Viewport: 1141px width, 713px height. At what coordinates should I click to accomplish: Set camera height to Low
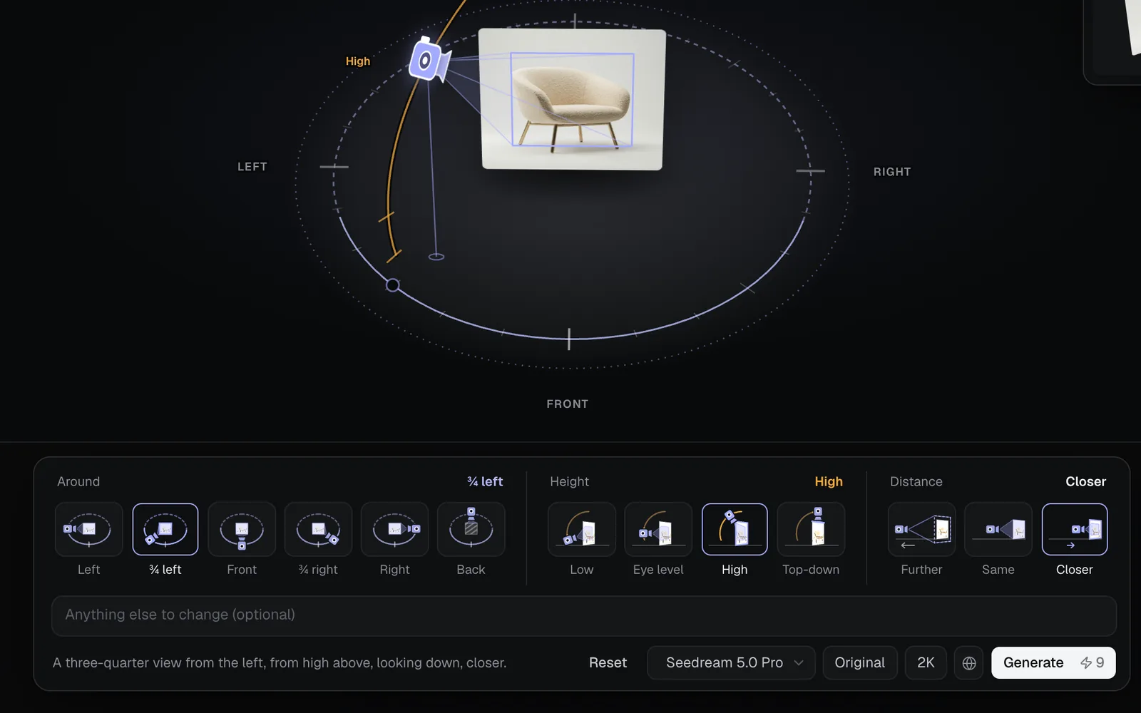pyautogui.click(x=582, y=529)
